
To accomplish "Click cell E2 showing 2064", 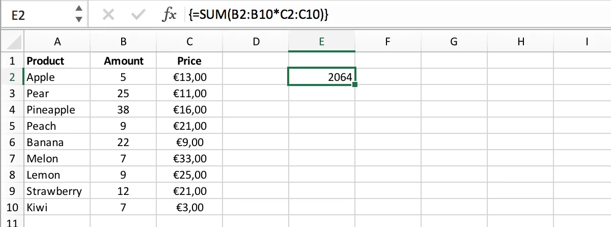I will pyautogui.click(x=321, y=77).
